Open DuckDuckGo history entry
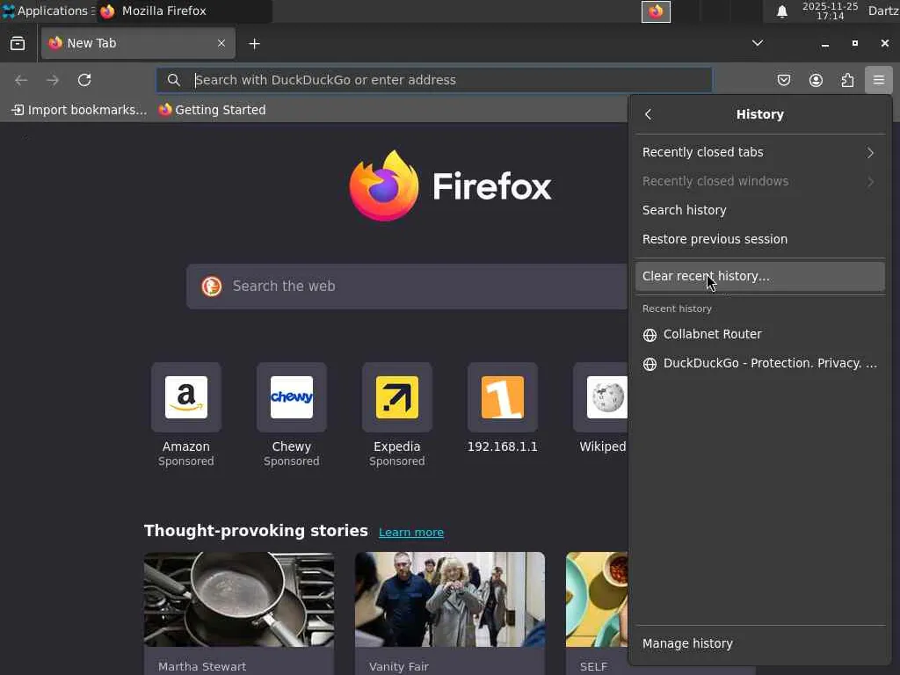This screenshot has width=900, height=675. point(760,363)
